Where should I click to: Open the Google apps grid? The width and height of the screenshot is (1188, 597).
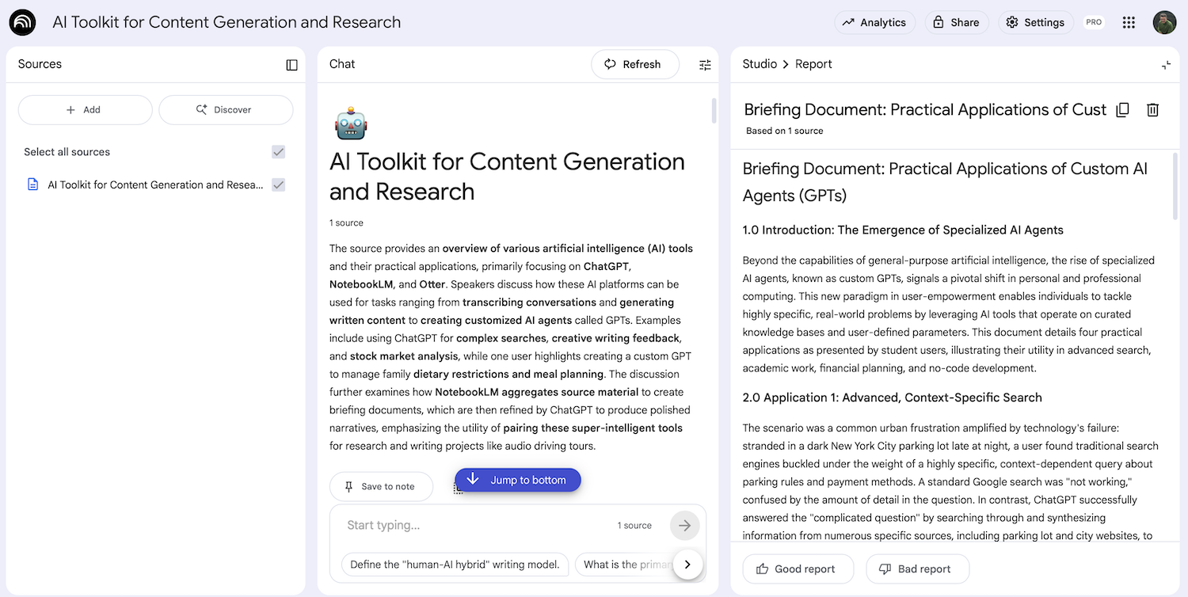click(x=1129, y=22)
